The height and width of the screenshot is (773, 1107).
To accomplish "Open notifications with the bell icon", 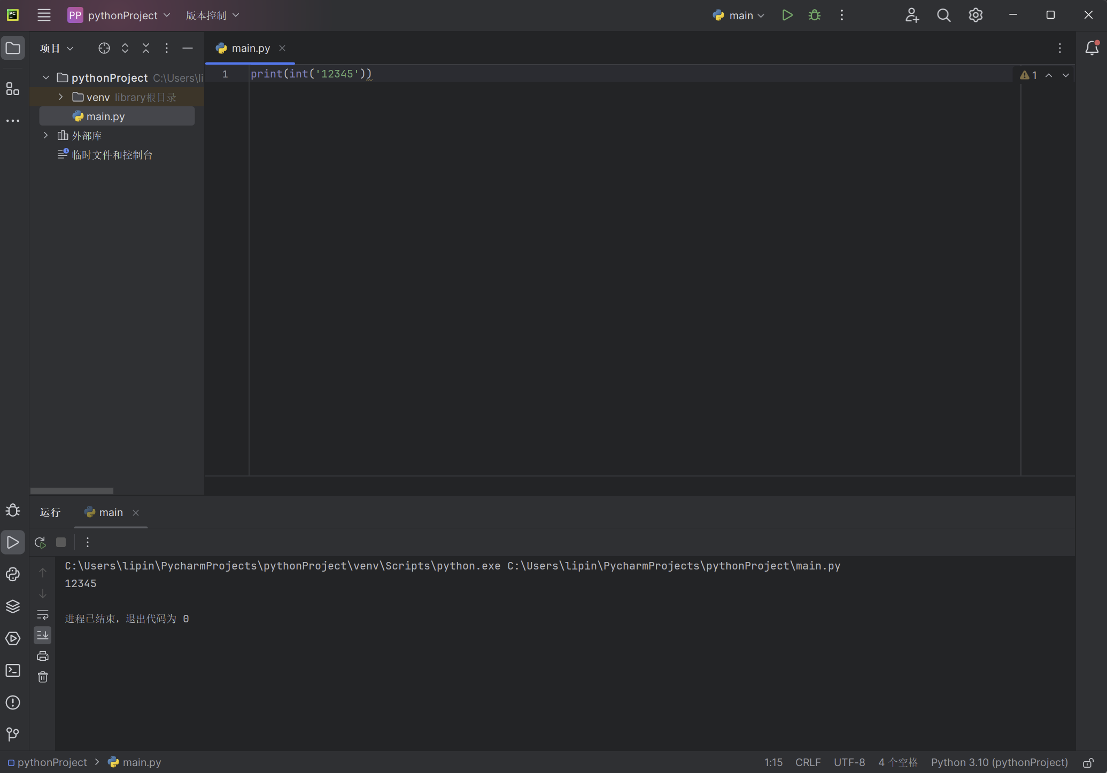I will pos(1091,48).
